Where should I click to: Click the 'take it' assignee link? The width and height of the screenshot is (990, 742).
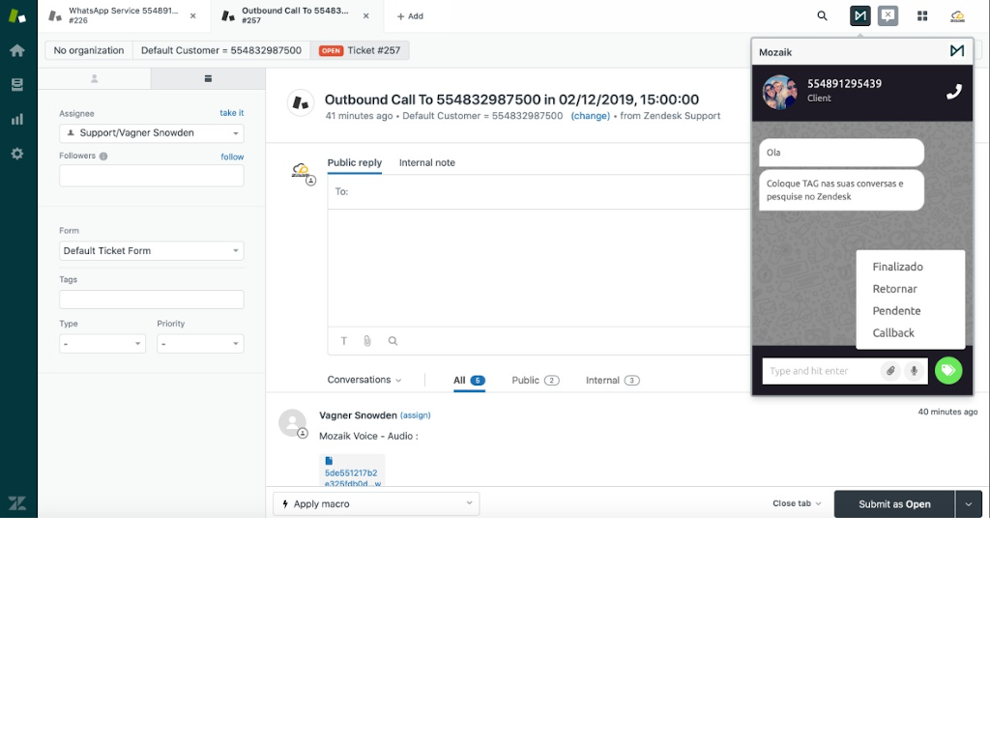pyautogui.click(x=231, y=113)
